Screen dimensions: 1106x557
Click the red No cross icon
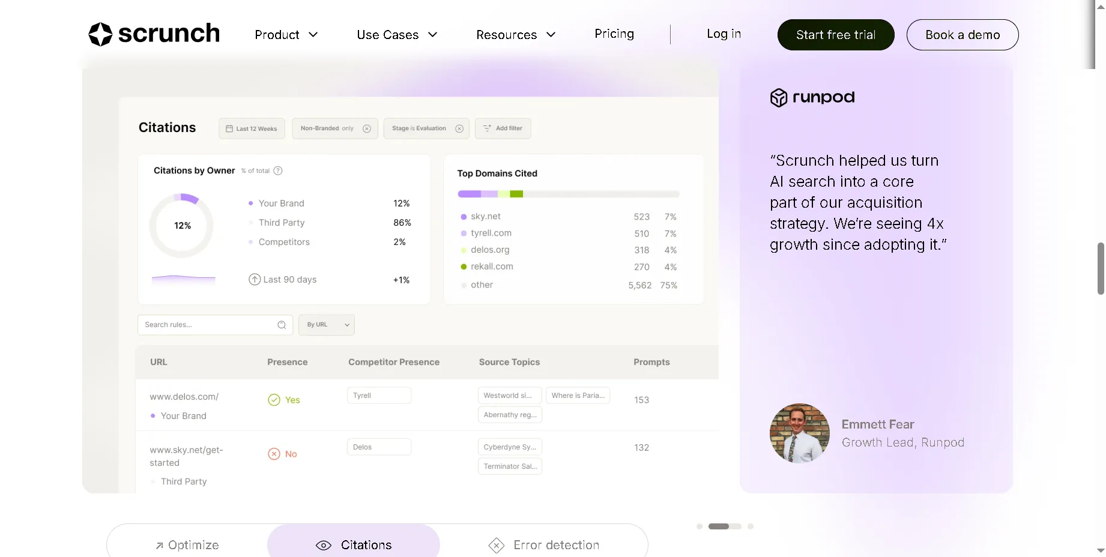(x=274, y=454)
